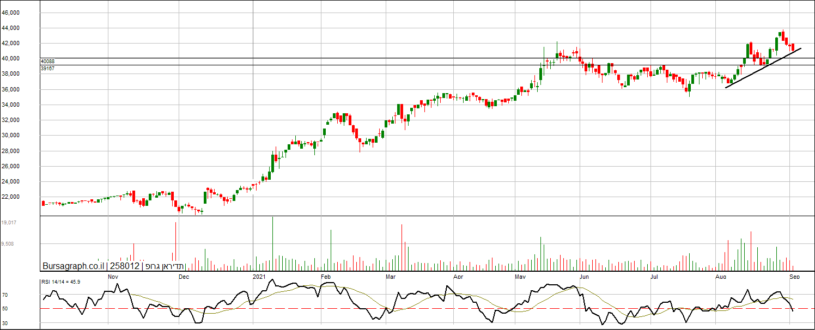Click the 24,000 price axis label
The height and width of the screenshot is (330, 815).
coord(11,181)
